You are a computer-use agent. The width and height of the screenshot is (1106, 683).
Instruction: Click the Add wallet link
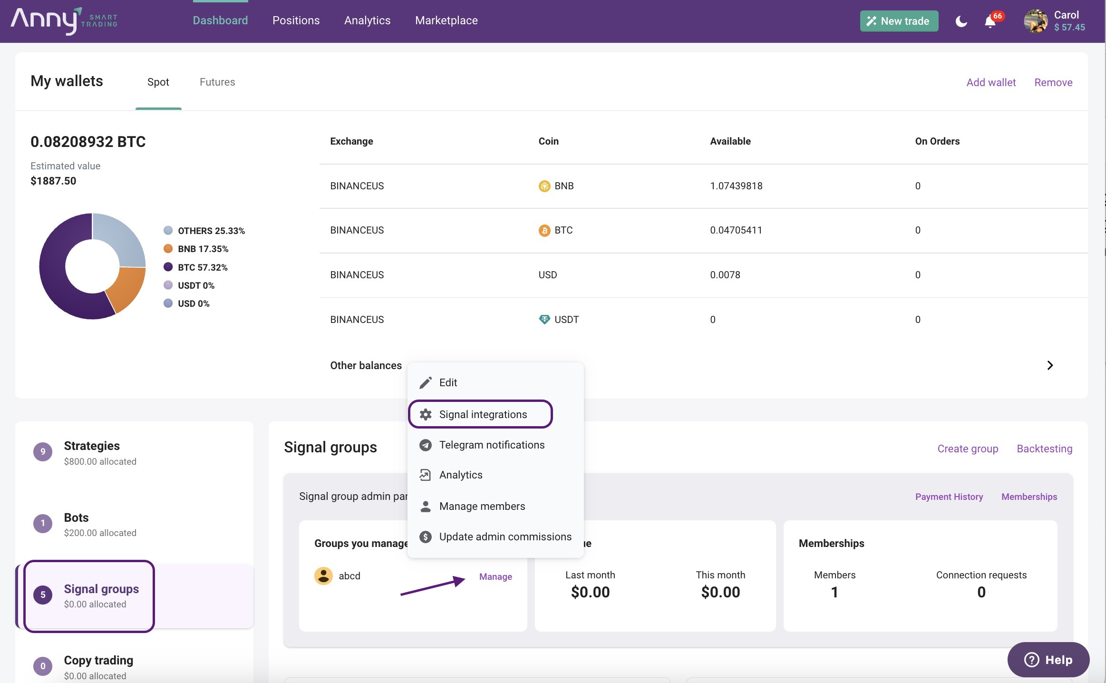pyautogui.click(x=991, y=82)
